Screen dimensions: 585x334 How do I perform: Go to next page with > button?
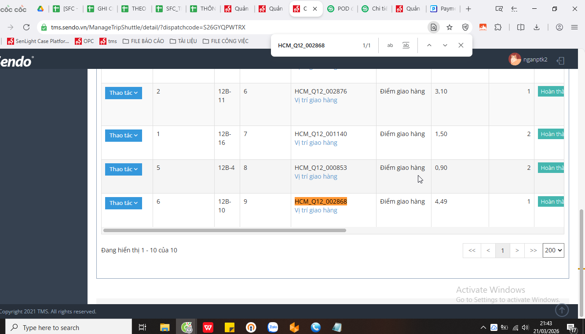517,251
